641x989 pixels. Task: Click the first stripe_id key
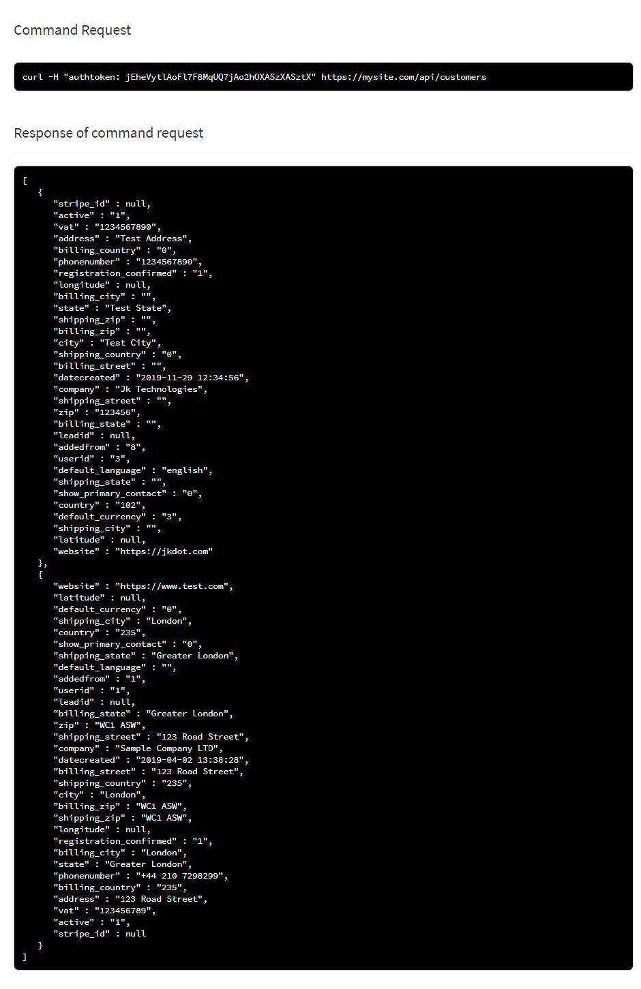82,204
